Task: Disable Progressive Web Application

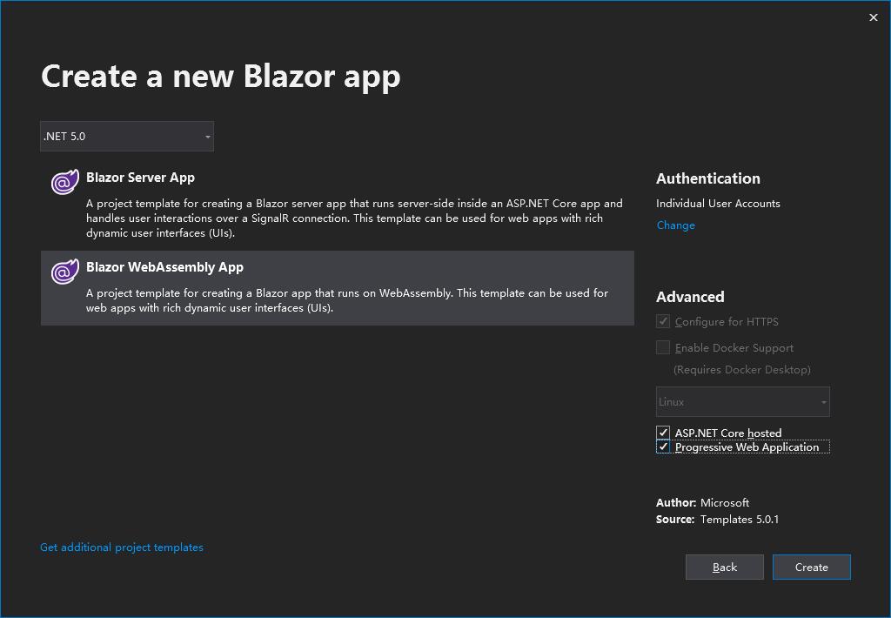Action: (662, 447)
